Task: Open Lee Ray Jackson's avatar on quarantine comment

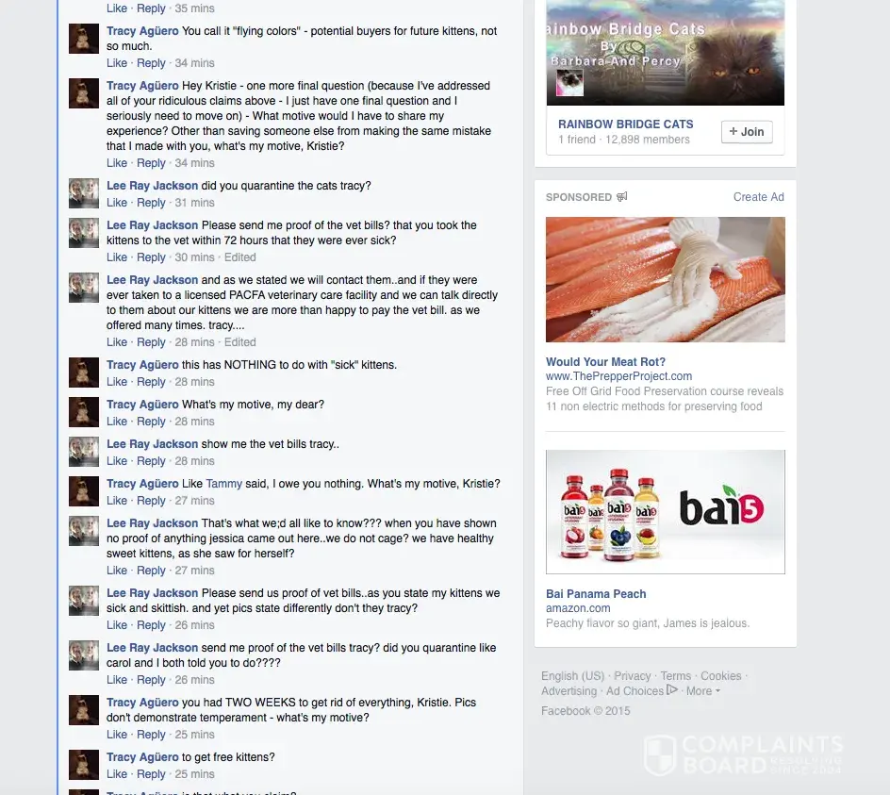Action: (84, 193)
